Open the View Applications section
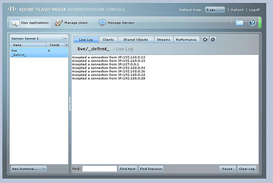 pos(30,23)
